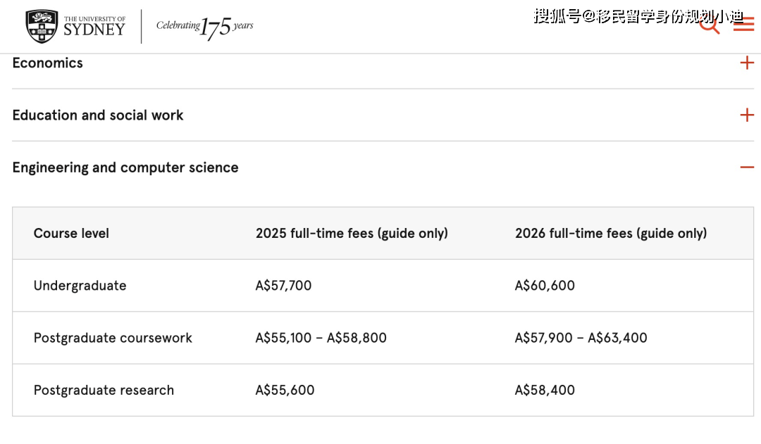Screen dimensions: 761x444
Task: Click the SYDNEY wordmark text
Action: pos(94,30)
